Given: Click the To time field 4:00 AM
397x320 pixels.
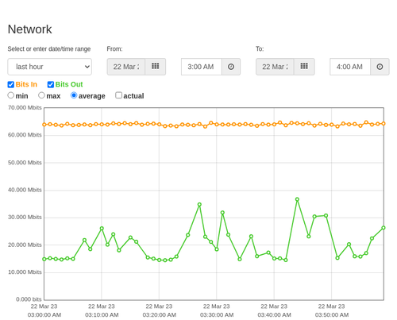Looking at the screenshot, I should (x=350, y=67).
